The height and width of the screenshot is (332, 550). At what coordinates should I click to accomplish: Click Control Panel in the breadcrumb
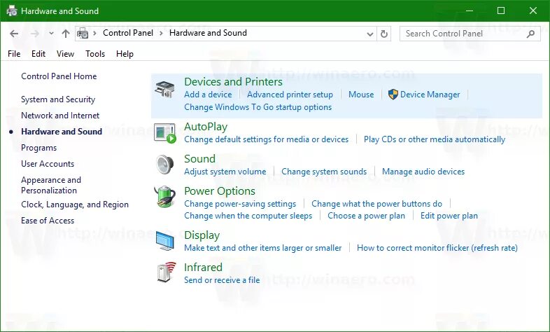[127, 33]
